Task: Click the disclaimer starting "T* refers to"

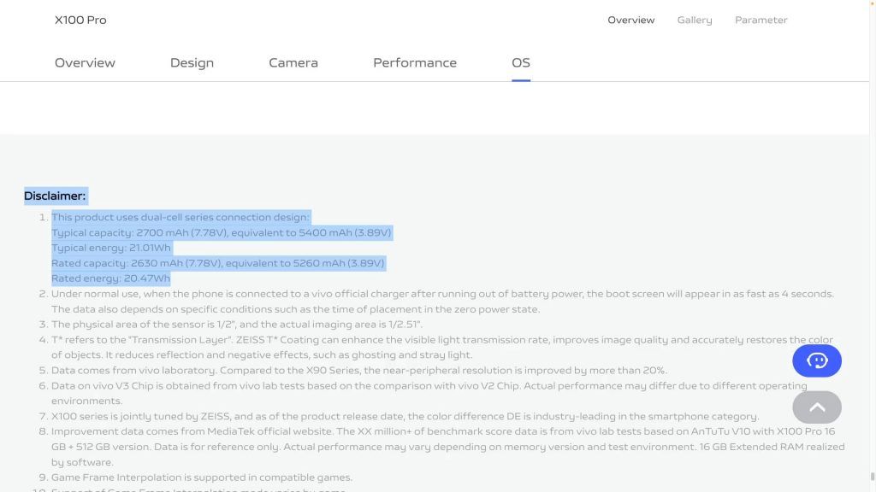Action: [442, 347]
